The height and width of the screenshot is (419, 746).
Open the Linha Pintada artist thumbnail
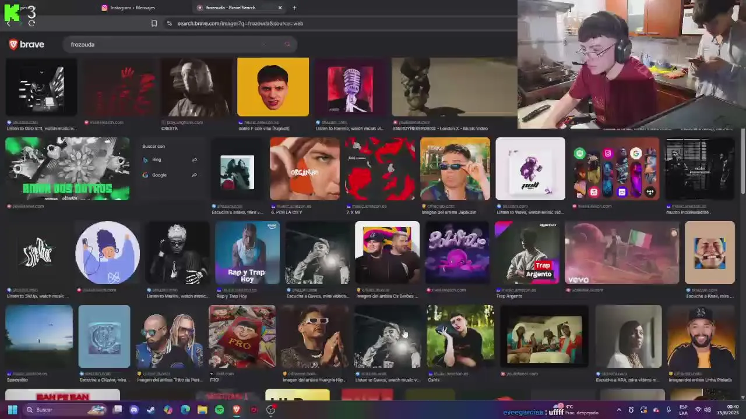pyautogui.click(x=701, y=336)
